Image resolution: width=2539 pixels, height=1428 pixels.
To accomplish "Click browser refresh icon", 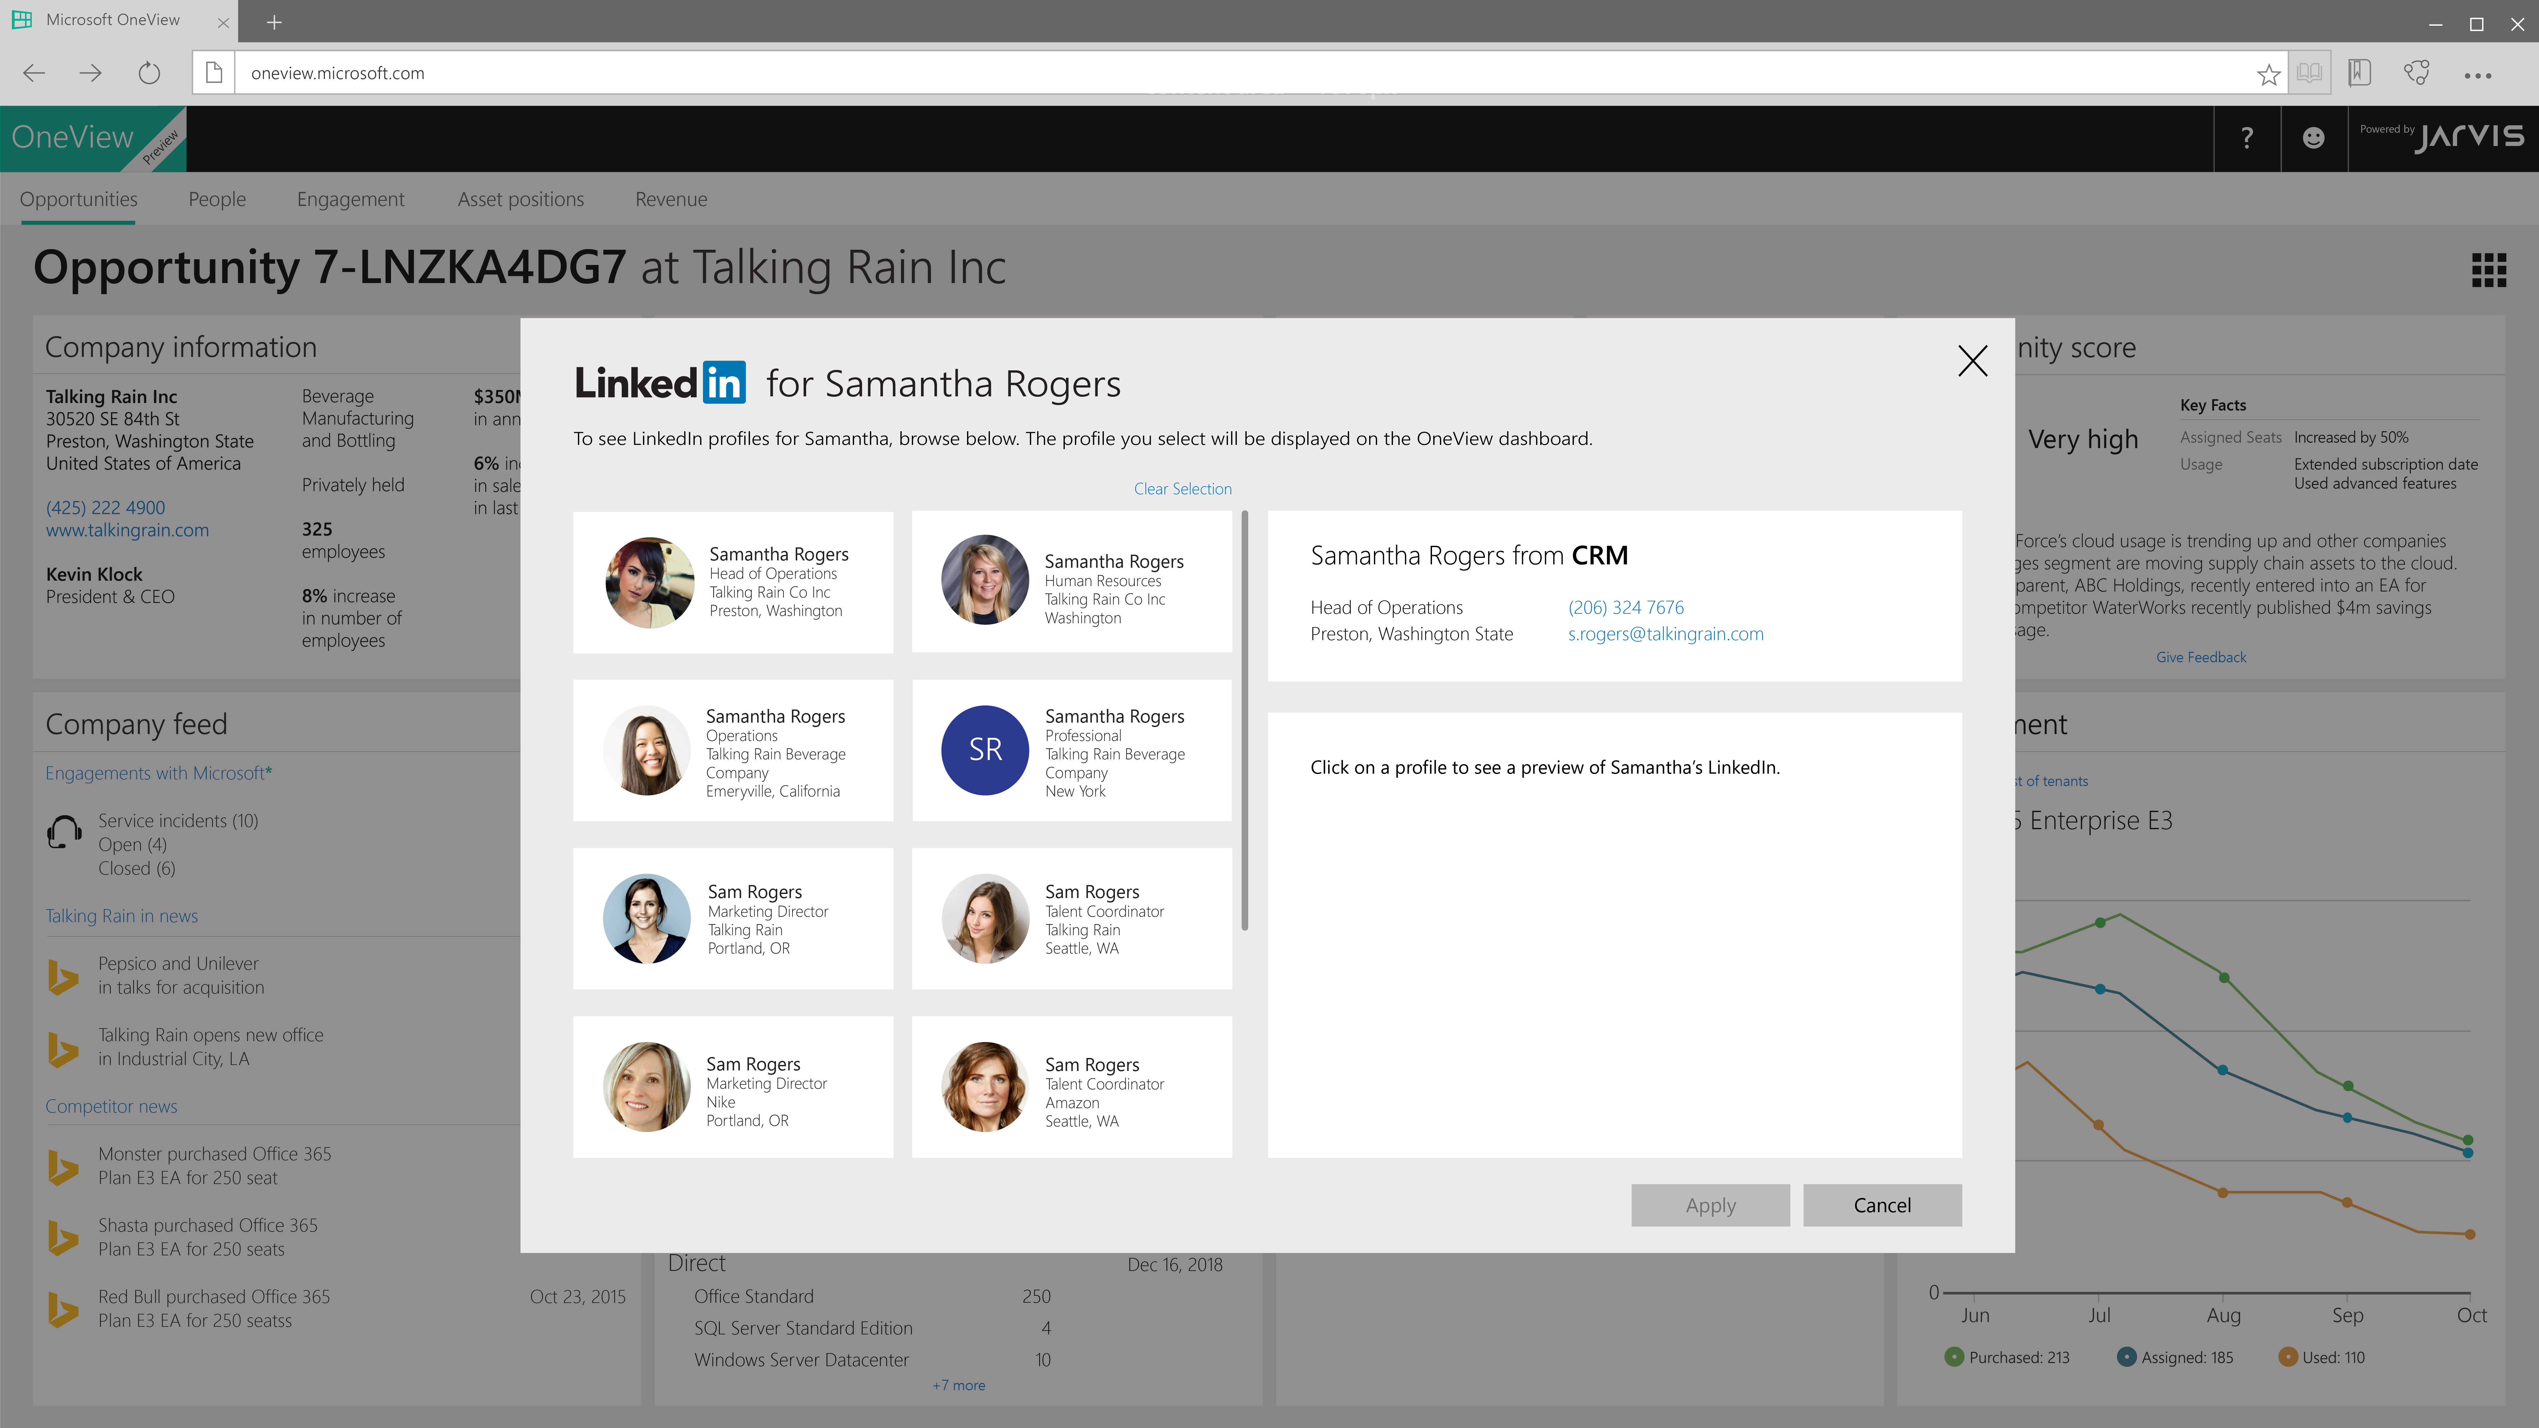I will click(149, 73).
